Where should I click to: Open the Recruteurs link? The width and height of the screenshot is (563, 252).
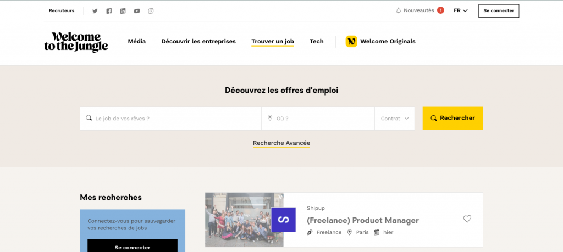62,11
